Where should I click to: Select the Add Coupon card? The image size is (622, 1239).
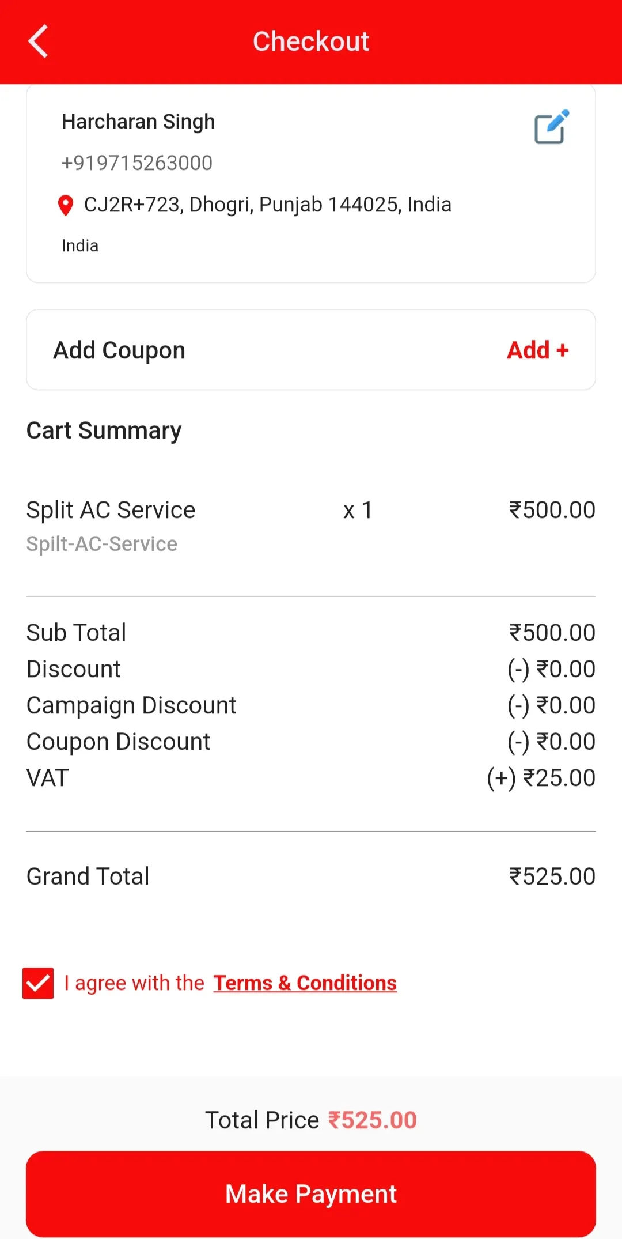230,350
